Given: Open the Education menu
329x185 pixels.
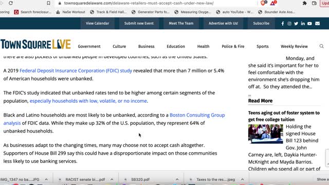Looking at the screenshot, I should pos(176,46).
